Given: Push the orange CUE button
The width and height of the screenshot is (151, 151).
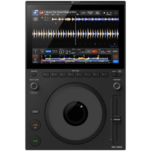Looking at the screenshot, I should 35,125.
